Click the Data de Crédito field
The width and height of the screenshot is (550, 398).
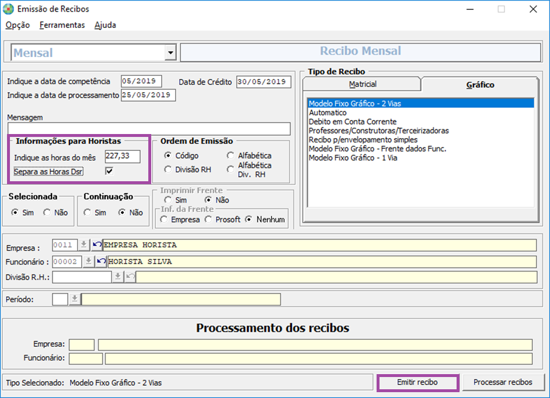(263, 82)
